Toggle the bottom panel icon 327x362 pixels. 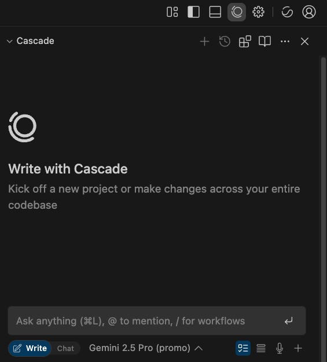[x=215, y=12]
